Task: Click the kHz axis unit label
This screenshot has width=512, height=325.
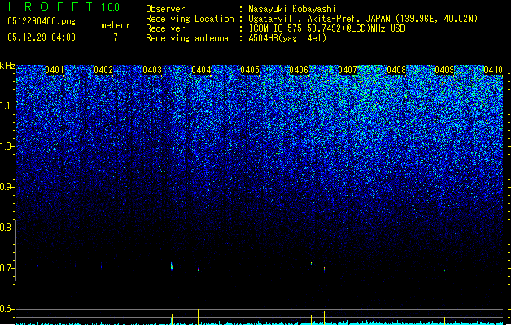Action: pos(7,66)
